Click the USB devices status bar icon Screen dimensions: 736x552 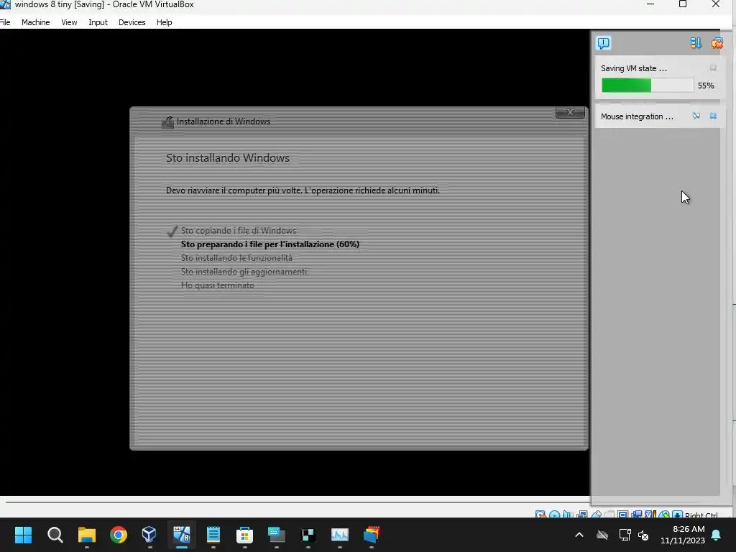click(x=596, y=515)
